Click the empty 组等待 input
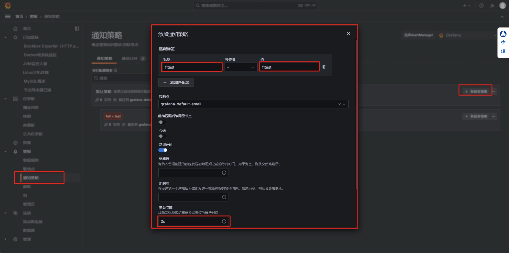 [194, 173]
